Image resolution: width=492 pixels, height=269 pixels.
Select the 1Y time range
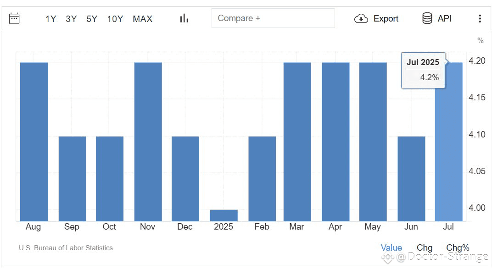[50, 19]
